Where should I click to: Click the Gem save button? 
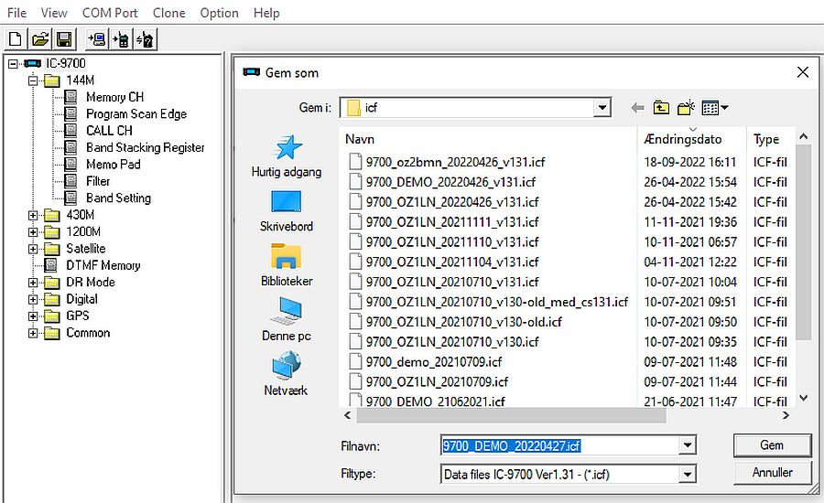772,445
